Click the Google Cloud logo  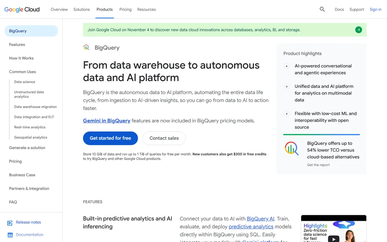22,9
